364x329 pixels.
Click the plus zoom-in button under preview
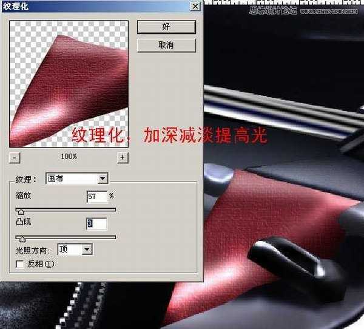[x=123, y=157]
